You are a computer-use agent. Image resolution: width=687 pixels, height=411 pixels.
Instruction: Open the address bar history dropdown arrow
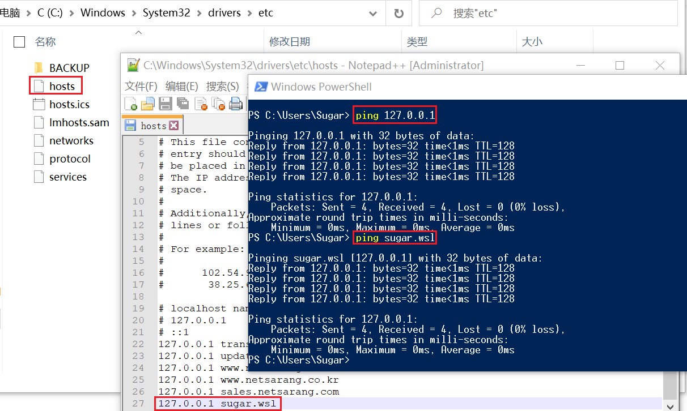pos(372,13)
